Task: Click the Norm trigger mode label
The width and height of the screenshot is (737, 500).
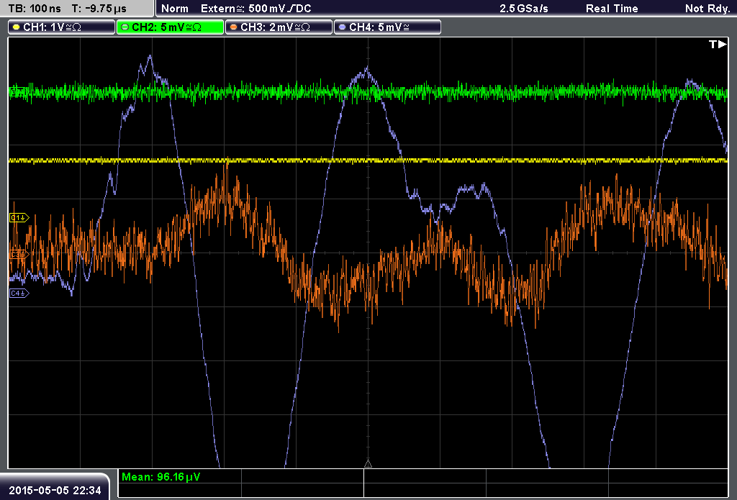Action: 175,9
